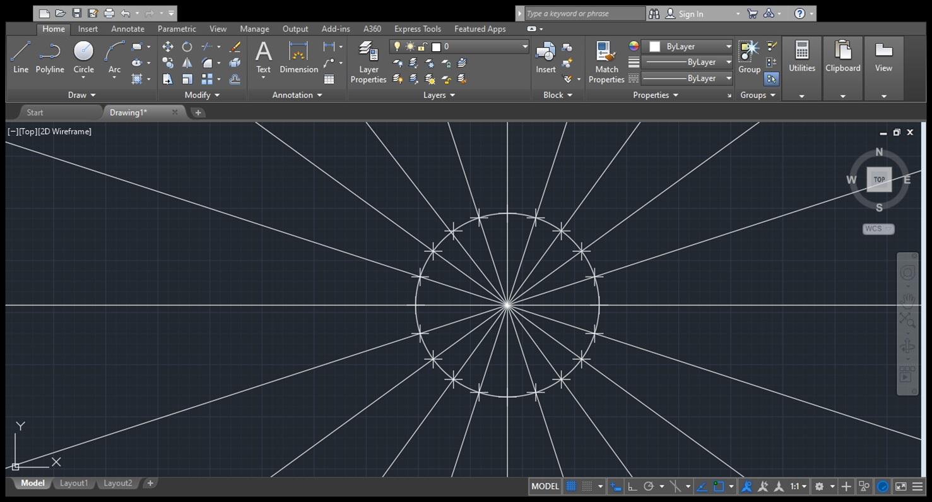Viewport: 932px width, 502px height.
Task: Click the viewport controls [-] label
Action: (x=12, y=131)
